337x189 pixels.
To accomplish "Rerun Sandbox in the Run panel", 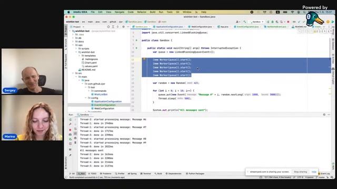I will (70, 120).
